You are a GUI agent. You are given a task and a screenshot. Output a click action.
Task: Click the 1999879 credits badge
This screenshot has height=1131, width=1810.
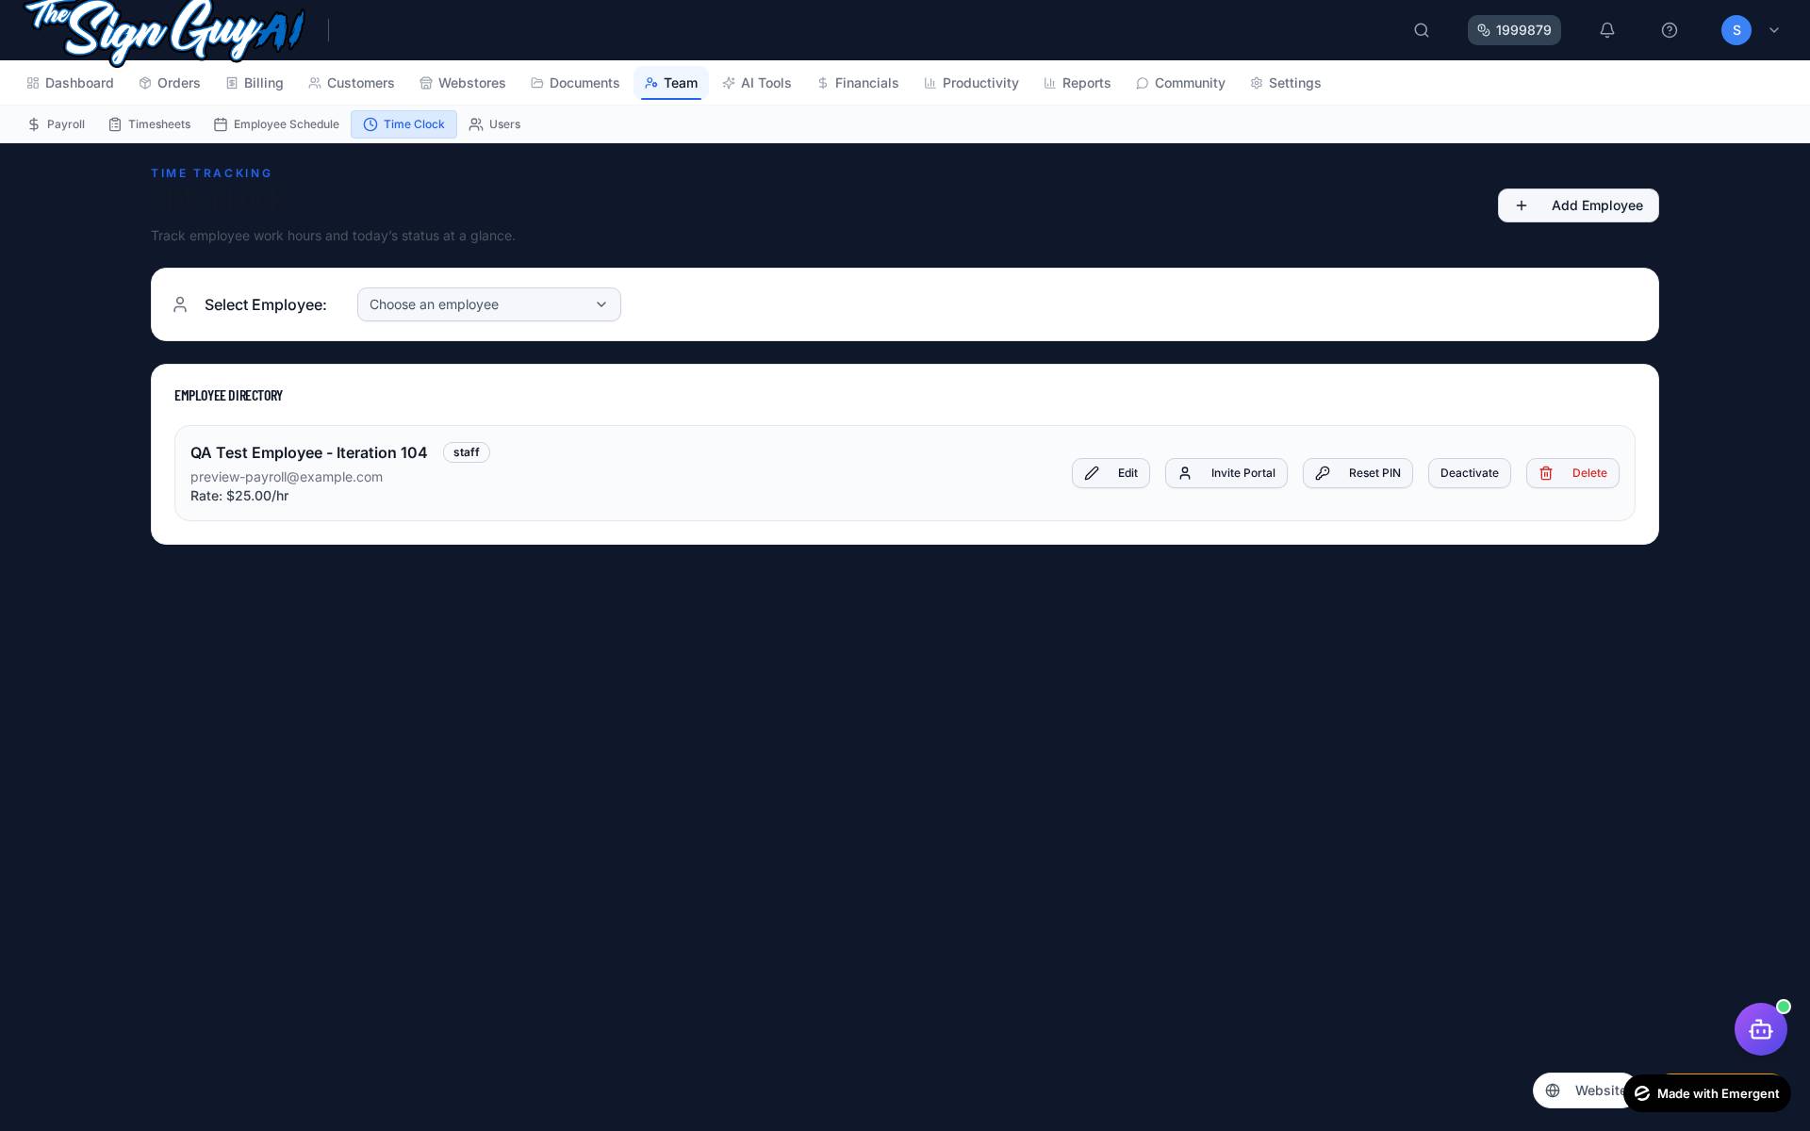[x=1514, y=30]
